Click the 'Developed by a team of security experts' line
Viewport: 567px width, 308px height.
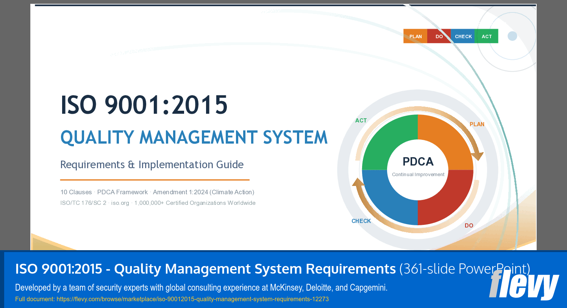[x=201, y=288]
